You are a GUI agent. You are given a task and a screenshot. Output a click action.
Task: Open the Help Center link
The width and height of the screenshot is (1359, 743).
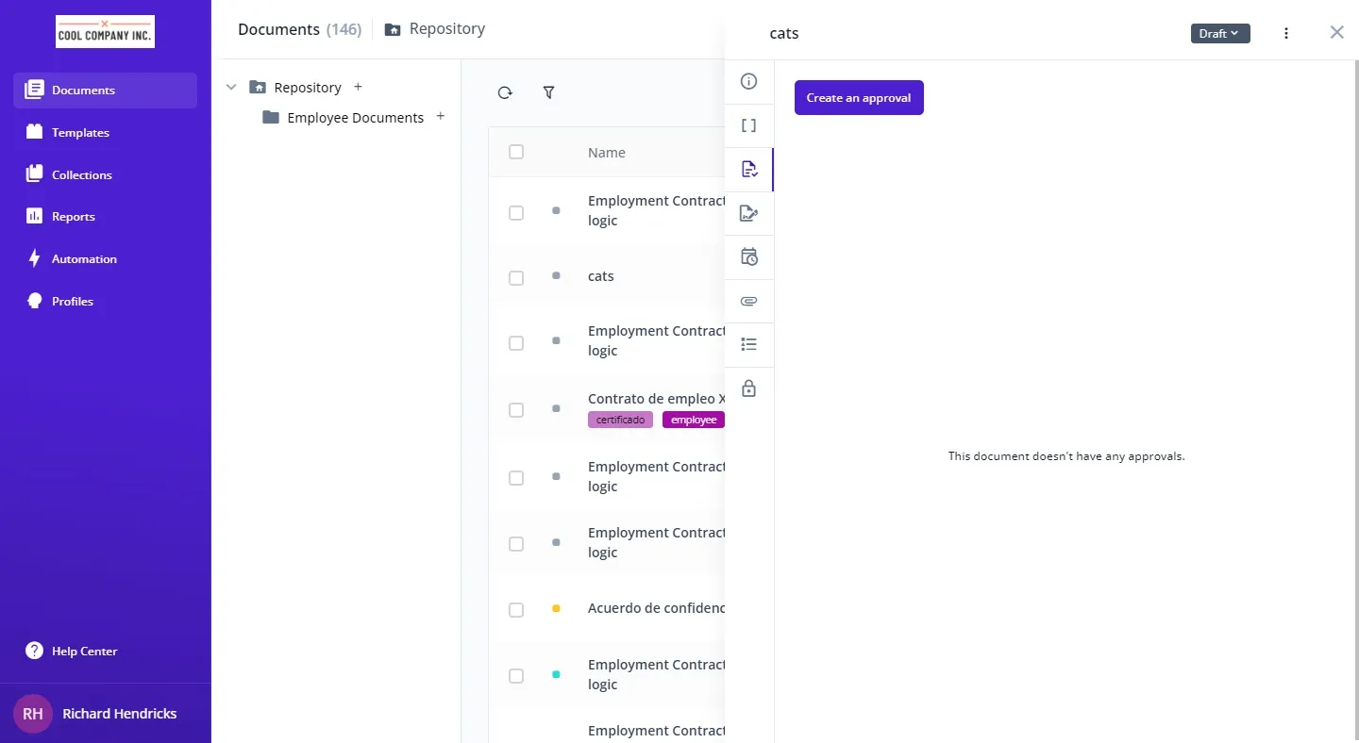pos(84,652)
